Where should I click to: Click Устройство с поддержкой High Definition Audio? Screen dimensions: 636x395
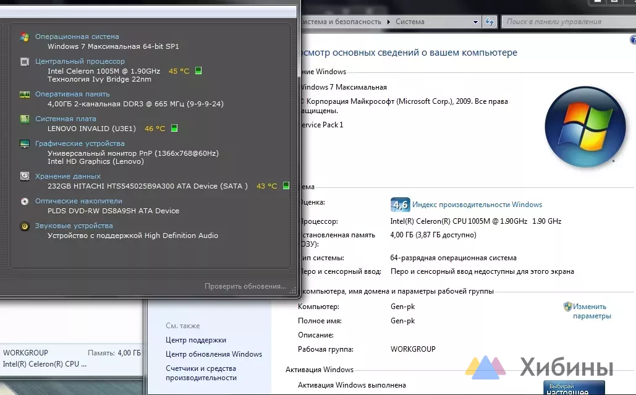(133, 236)
